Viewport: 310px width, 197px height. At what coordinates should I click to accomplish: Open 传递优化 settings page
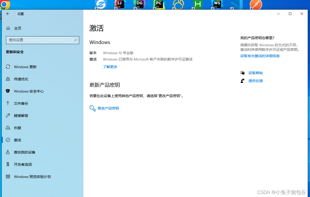click(42, 79)
